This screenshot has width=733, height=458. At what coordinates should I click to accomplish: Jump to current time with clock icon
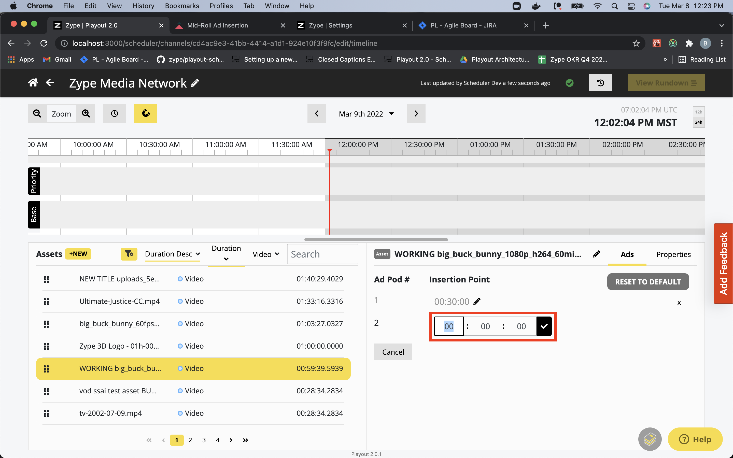114,113
